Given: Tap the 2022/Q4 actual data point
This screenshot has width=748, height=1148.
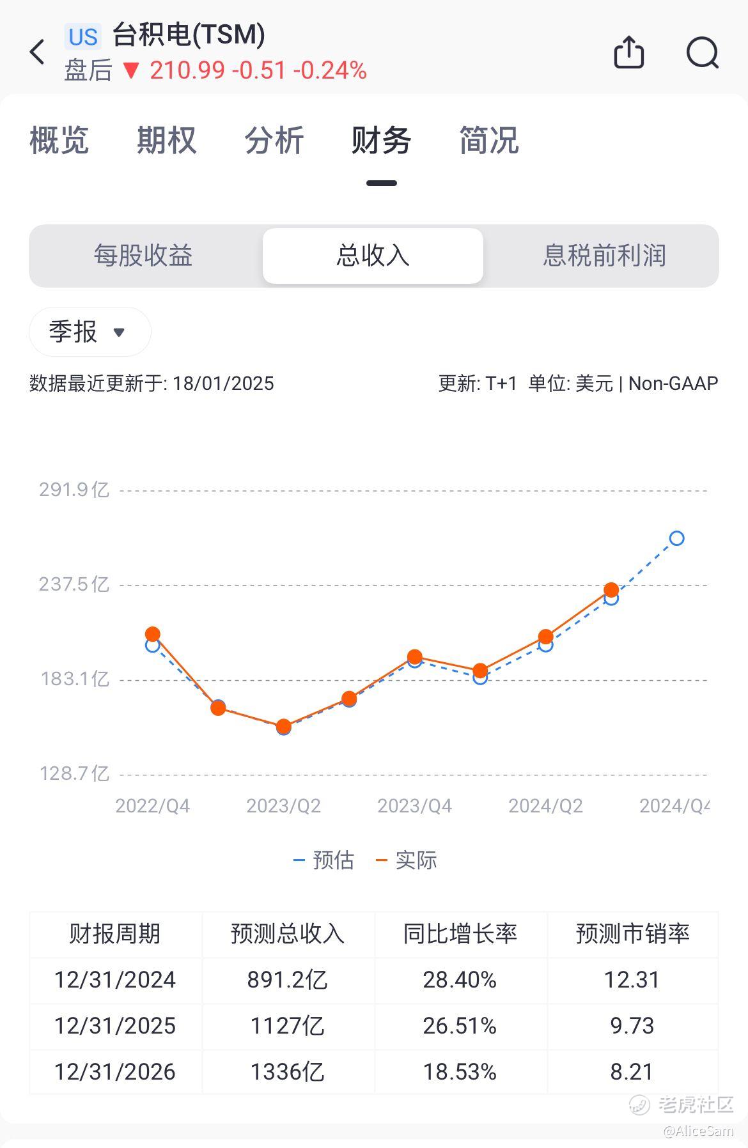Looking at the screenshot, I should tap(152, 634).
